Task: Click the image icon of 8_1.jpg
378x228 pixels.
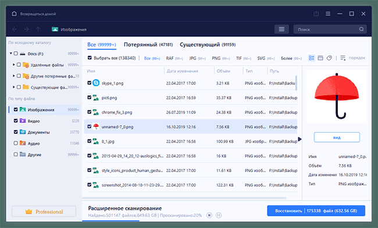Action: tap(96, 141)
